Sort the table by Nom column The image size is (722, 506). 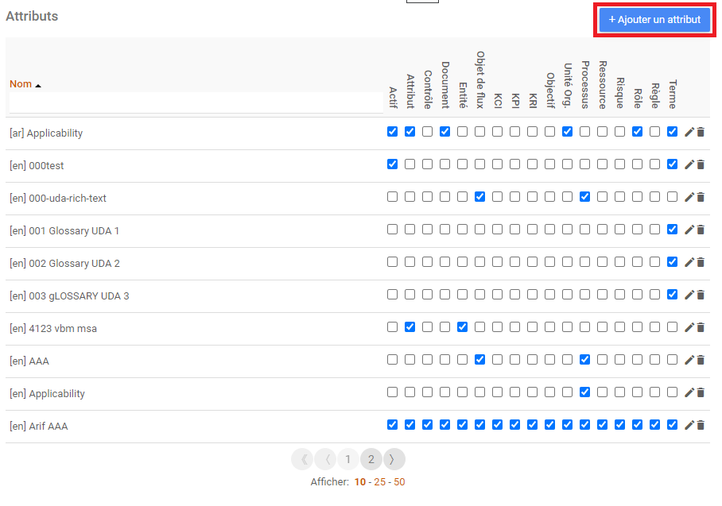point(21,84)
